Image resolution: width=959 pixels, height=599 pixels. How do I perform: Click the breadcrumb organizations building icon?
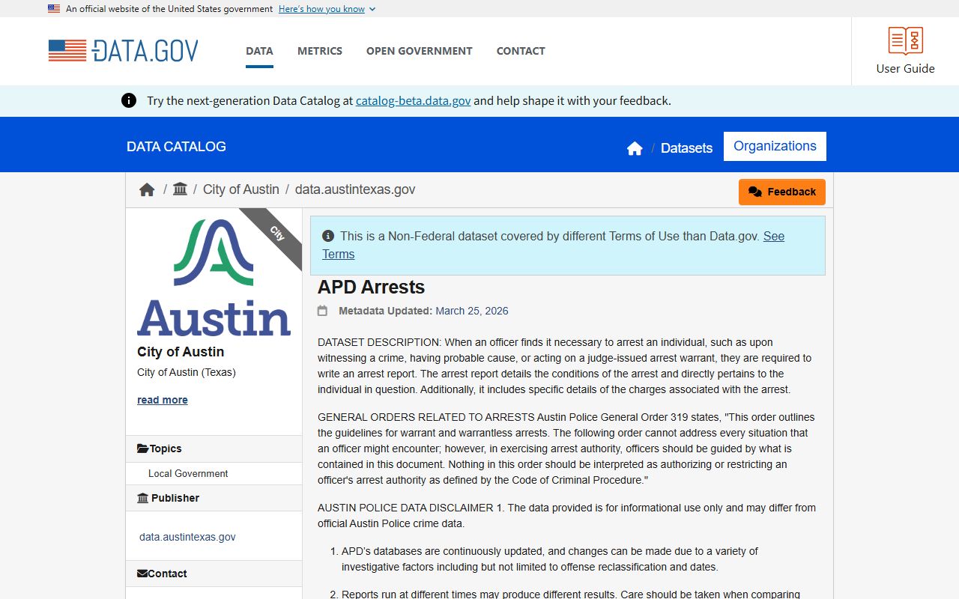click(x=180, y=189)
